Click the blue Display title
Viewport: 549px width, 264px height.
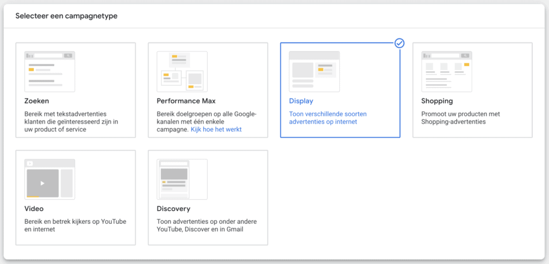[301, 101]
